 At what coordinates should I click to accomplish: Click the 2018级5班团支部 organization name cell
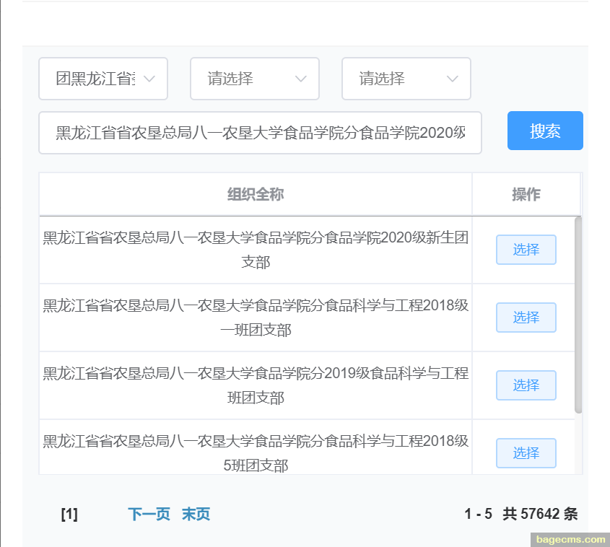(256, 452)
